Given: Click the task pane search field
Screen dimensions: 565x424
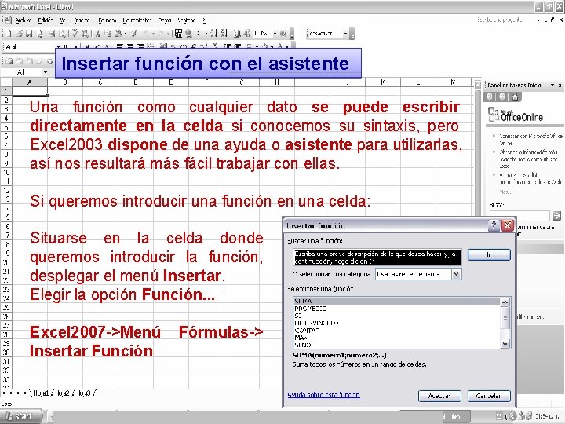Looking at the screenshot, I should (519, 216).
